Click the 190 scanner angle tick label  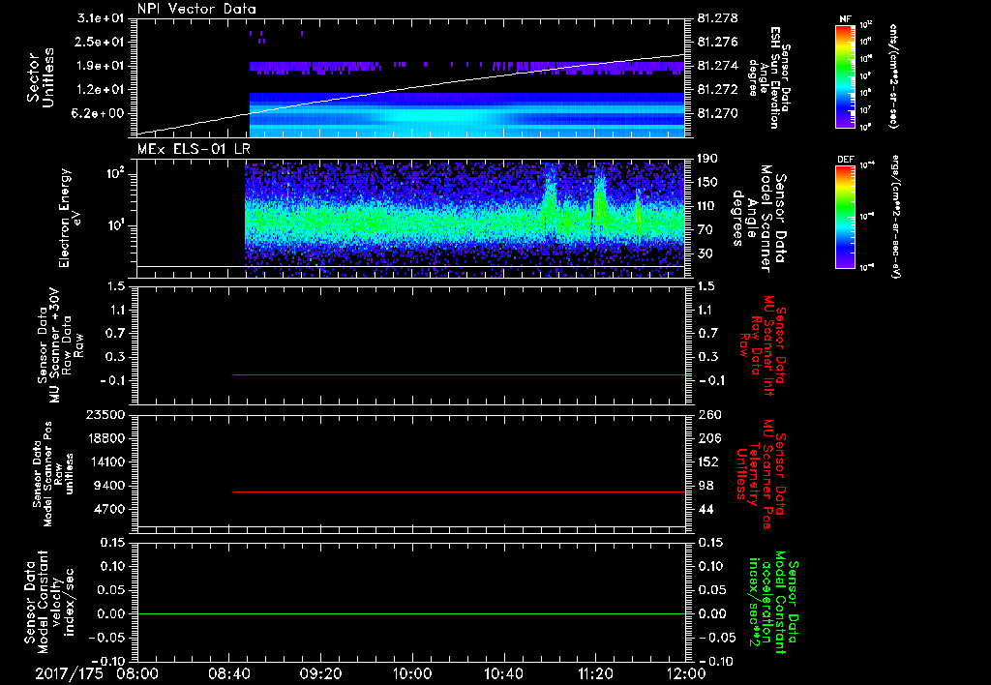click(x=707, y=159)
